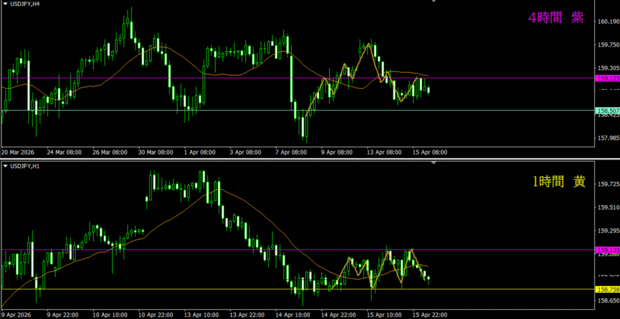
Task: Click the USDJPY,H1 chart title text
Action: (25, 166)
